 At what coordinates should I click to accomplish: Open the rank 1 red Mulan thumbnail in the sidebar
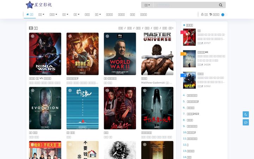click(x=189, y=37)
